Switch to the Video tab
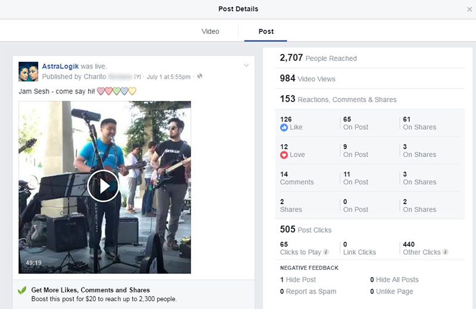Screen dimensions: 476x309 tap(211, 32)
